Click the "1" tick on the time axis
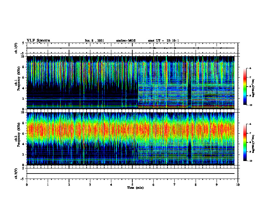 click(x=48, y=185)
